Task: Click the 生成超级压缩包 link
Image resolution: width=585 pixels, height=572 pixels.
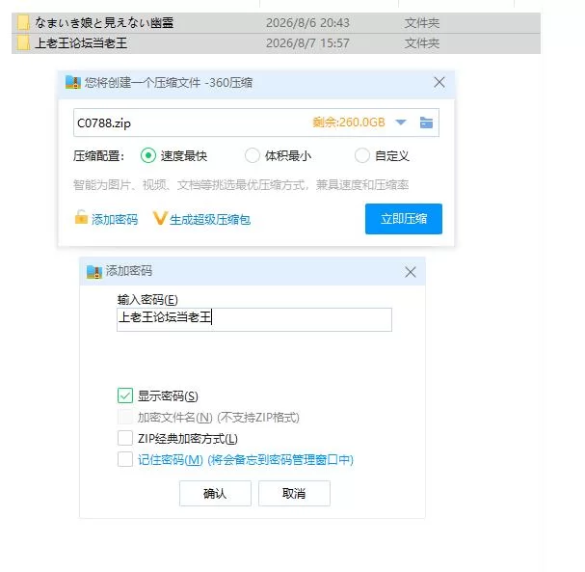Action: pos(210,219)
